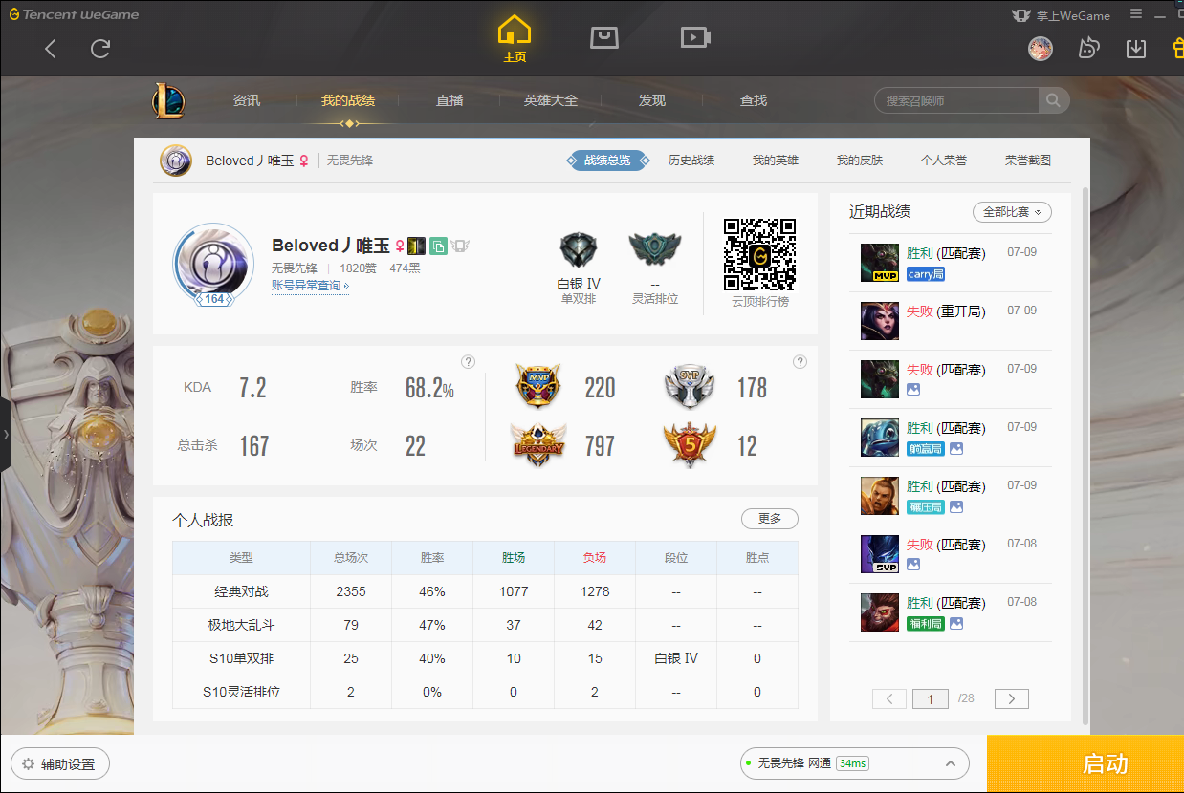
Task: Click the Legendary badge icon showing 797
Action: [537, 445]
